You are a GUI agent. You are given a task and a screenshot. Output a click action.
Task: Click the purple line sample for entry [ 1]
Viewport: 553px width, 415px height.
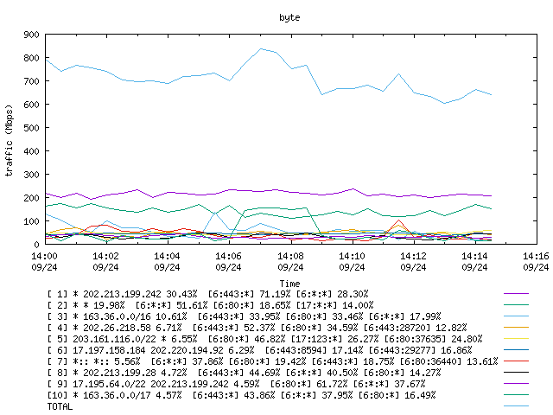517,293
